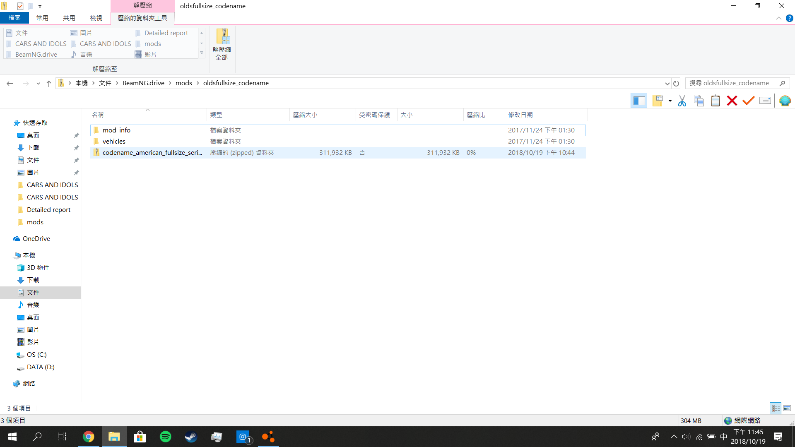Viewport: 795px width, 447px height.
Task: Open Microsoft Store from the taskbar
Action: [x=140, y=437]
